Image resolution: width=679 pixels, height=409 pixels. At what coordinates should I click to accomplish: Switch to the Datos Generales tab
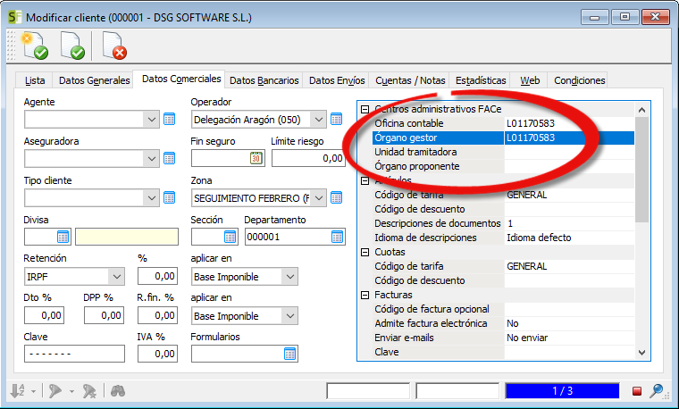tap(94, 80)
